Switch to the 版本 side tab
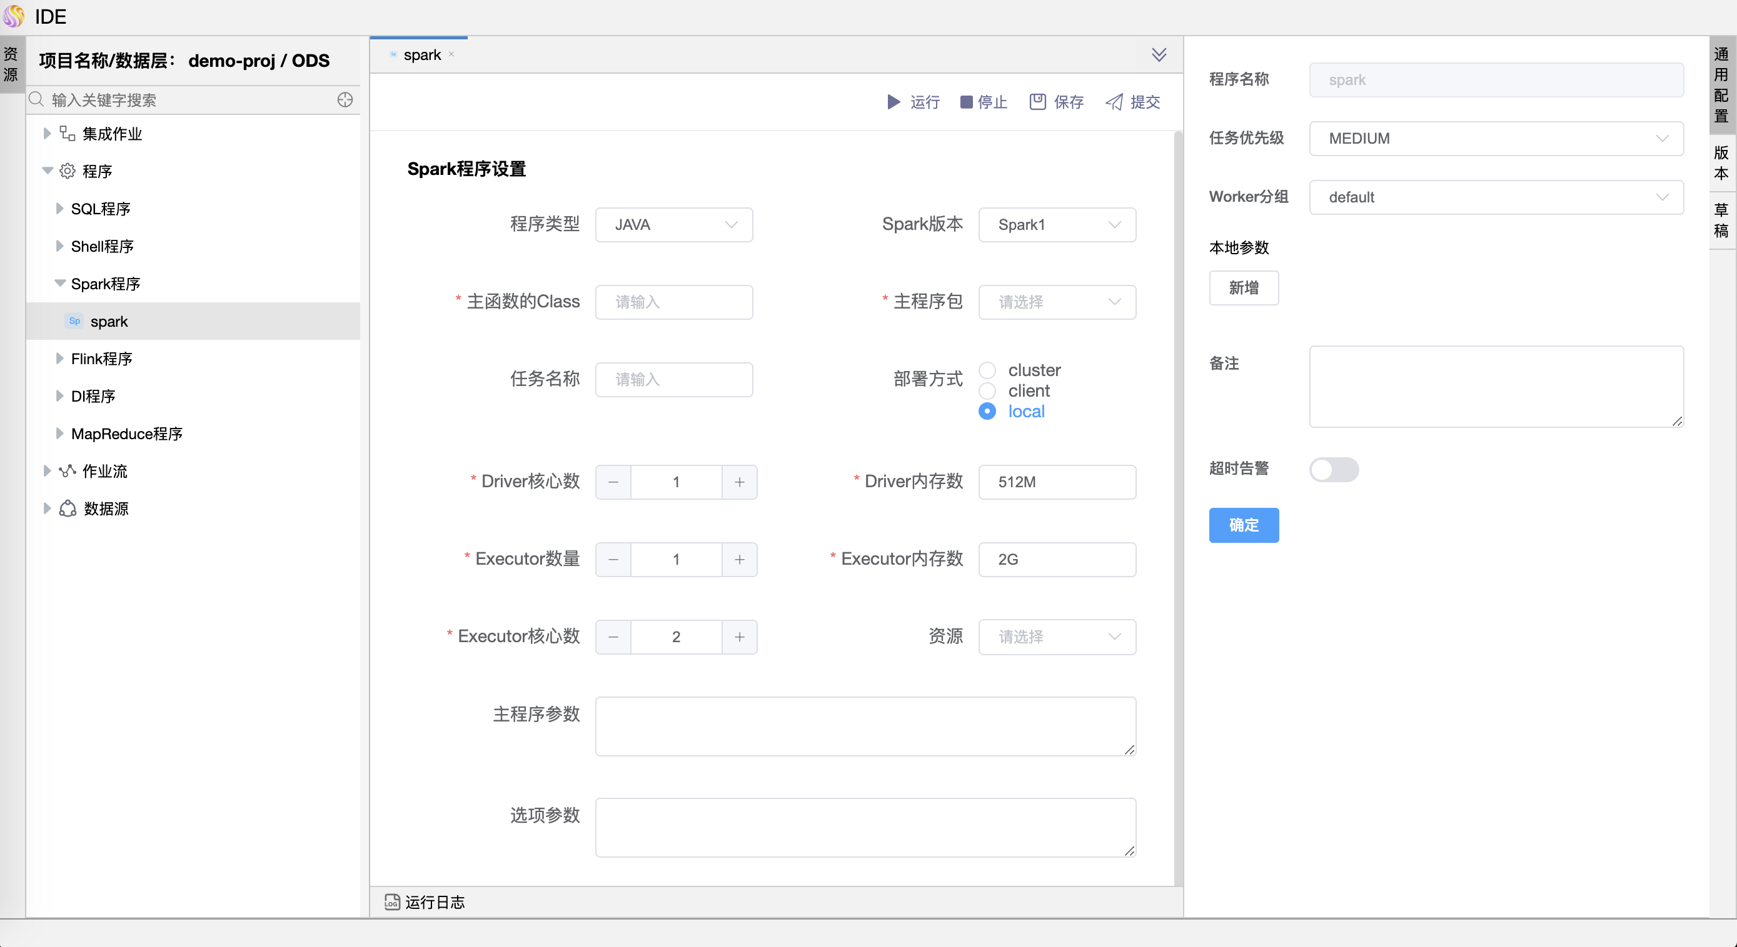1737x947 pixels. [x=1721, y=162]
